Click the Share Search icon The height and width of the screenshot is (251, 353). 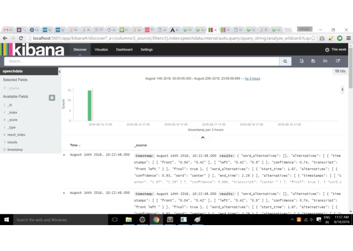point(338,61)
